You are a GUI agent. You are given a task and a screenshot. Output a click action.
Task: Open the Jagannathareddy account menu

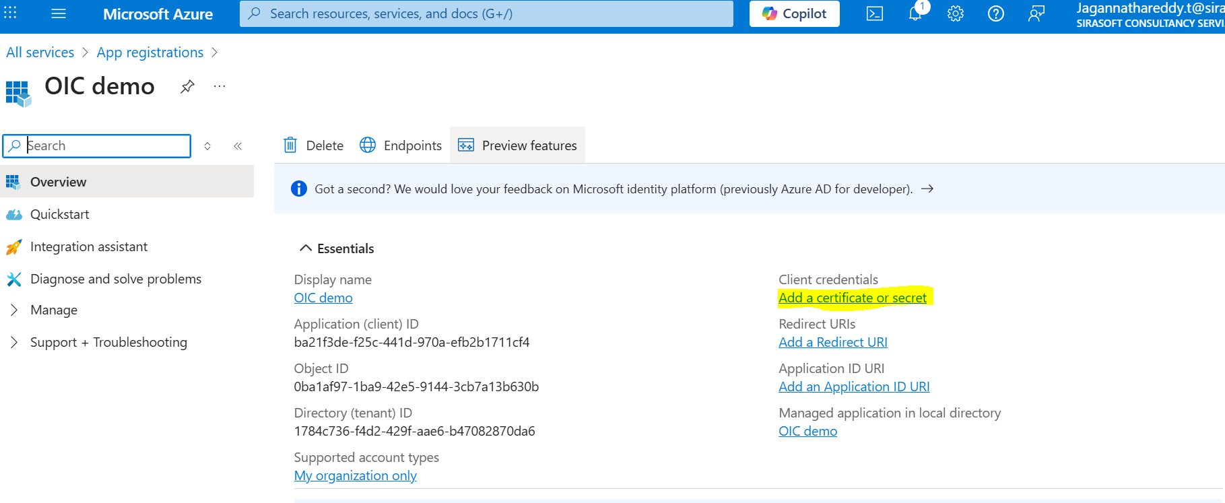[x=1150, y=15]
